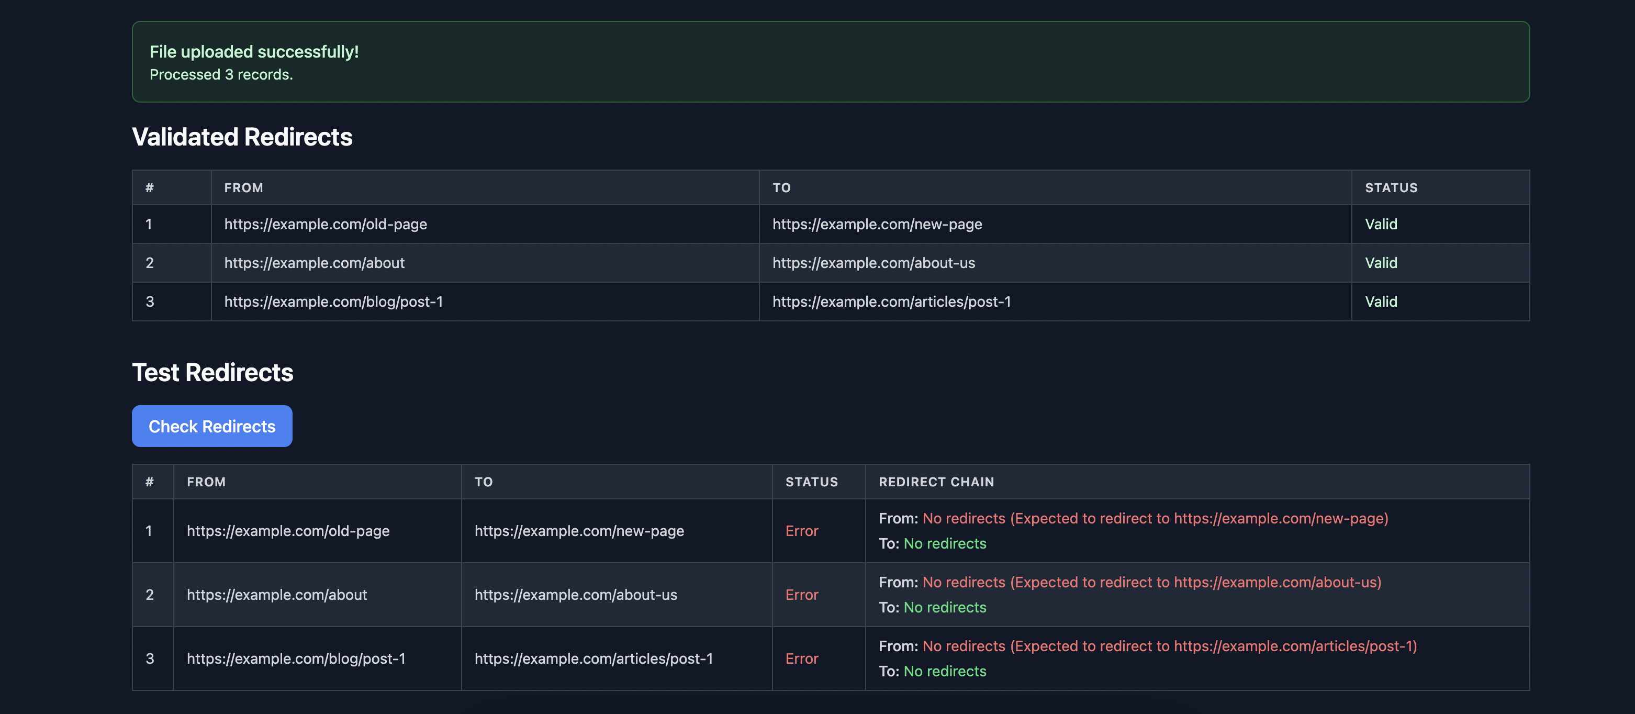
Task: Click Valid status for old-page row
Action: pos(1381,224)
